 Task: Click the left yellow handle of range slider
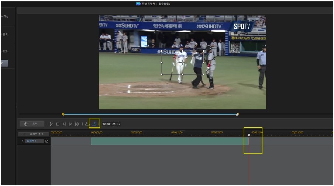pyautogui.click(x=63, y=114)
